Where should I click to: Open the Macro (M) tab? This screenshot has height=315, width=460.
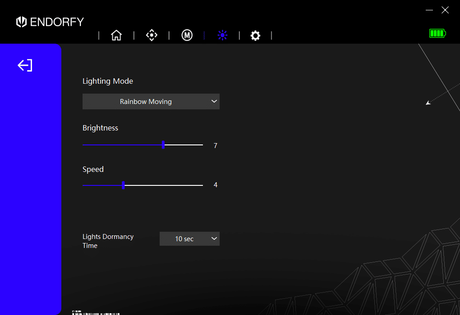[187, 35]
